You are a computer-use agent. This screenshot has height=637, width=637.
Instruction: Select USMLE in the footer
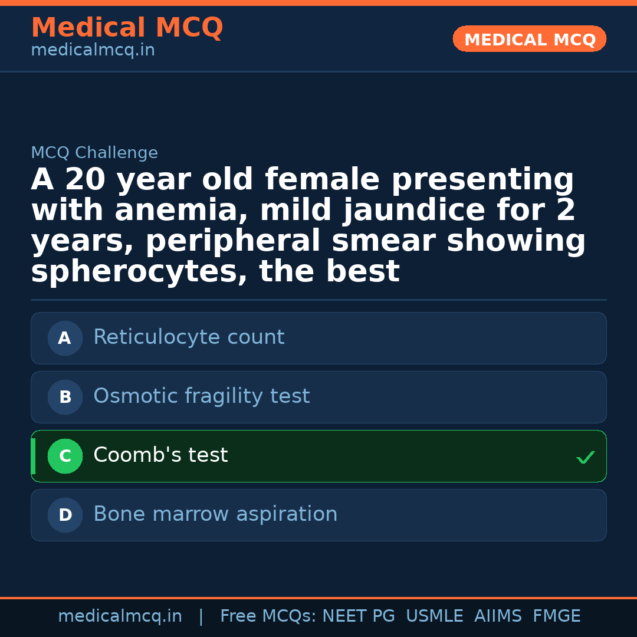pos(434,617)
